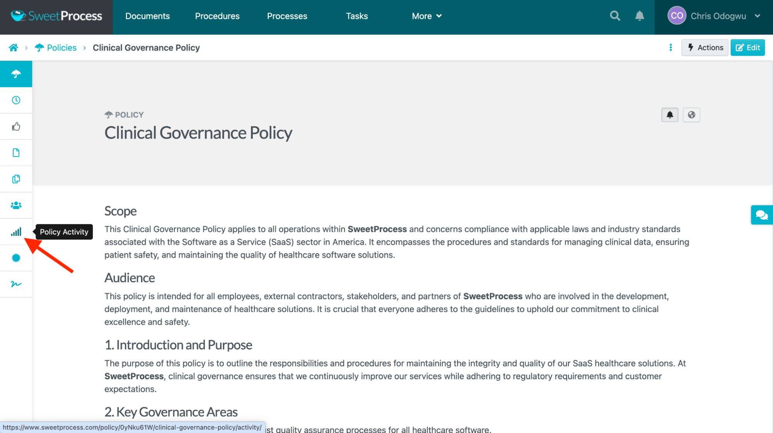Expand the More navigation dropdown

(x=427, y=16)
